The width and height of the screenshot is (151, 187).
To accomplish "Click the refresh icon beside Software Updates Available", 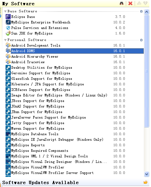I will click(x=145, y=182).
